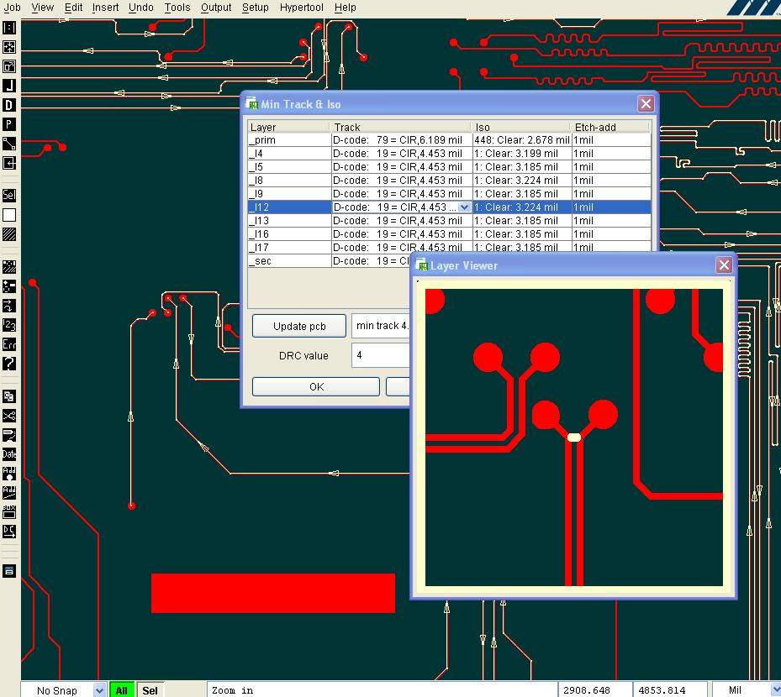Open the Track D-code dropdown for layer _l12
Screen dimensions: 781x697
click(464, 207)
